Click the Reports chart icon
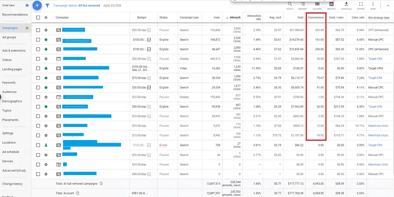The height and width of the screenshot is (197, 394). click(x=332, y=4)
